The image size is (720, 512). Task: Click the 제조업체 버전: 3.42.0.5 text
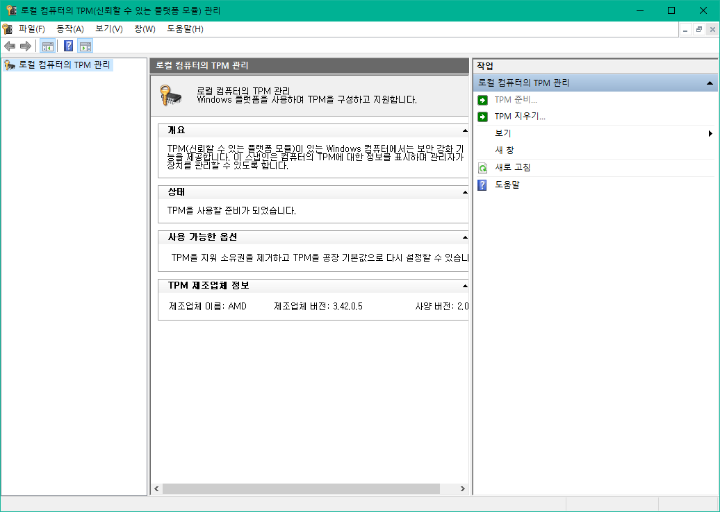point(318,306)
